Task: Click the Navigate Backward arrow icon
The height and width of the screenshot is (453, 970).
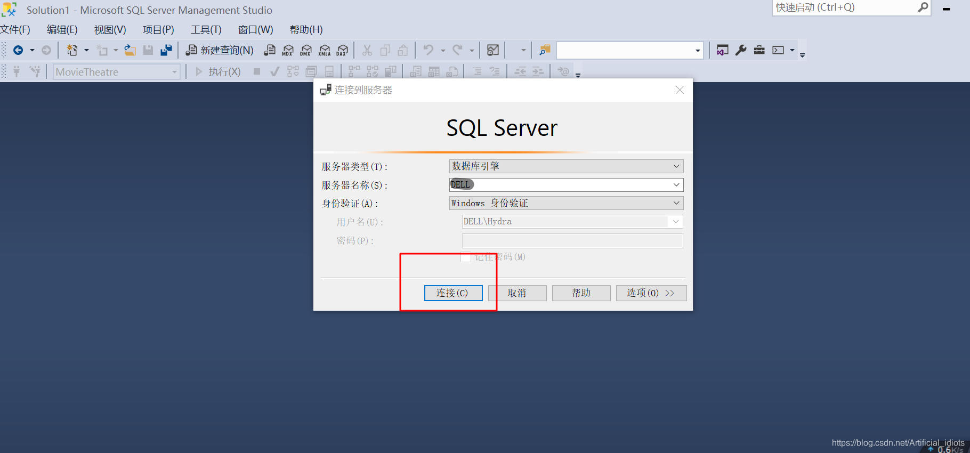Action: (x=18, y=50)
